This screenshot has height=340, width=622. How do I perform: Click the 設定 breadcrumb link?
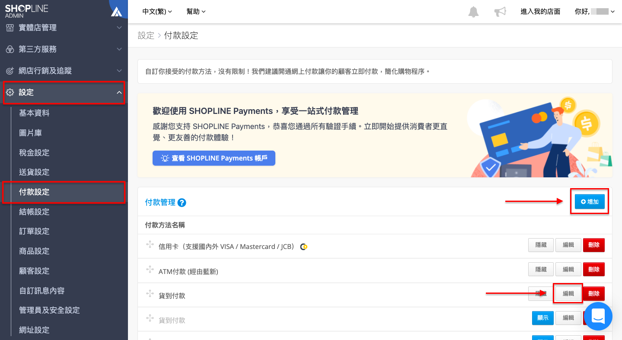[146, 35]
